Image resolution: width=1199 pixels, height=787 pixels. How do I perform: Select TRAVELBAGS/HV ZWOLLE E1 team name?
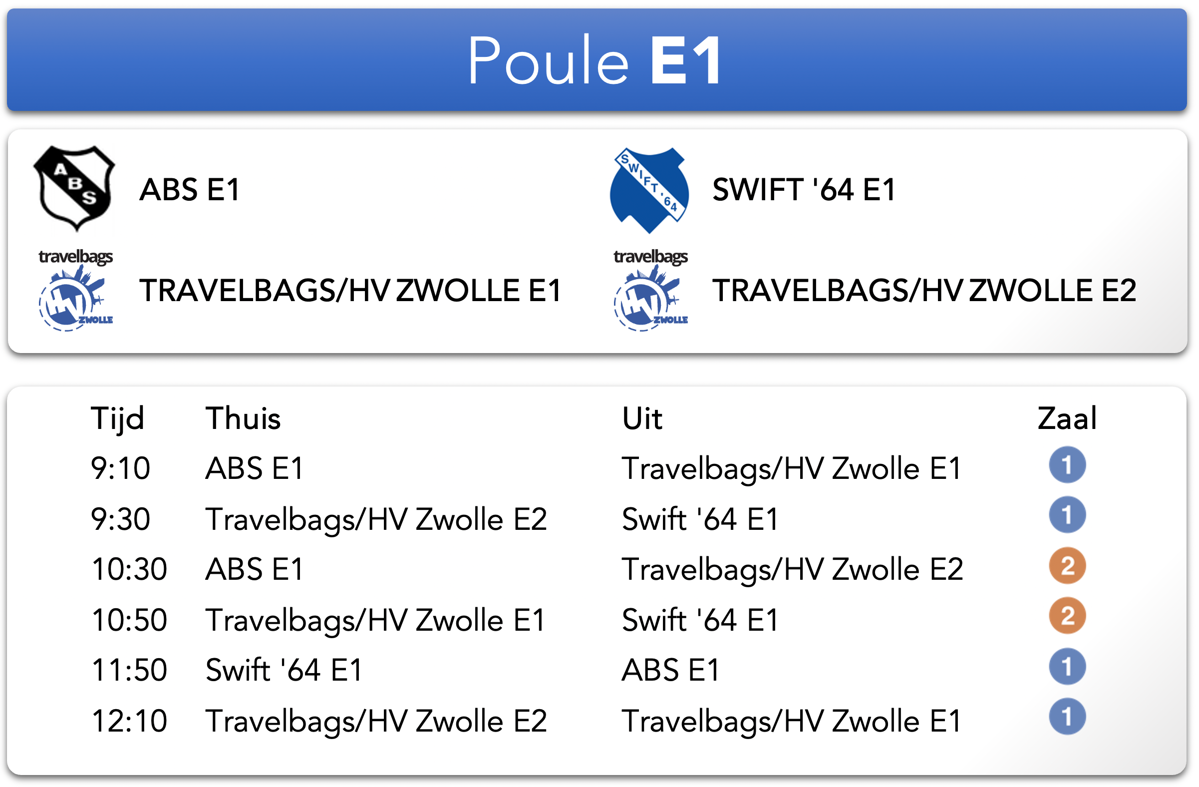pyautogui.click(x=350, y=291)
